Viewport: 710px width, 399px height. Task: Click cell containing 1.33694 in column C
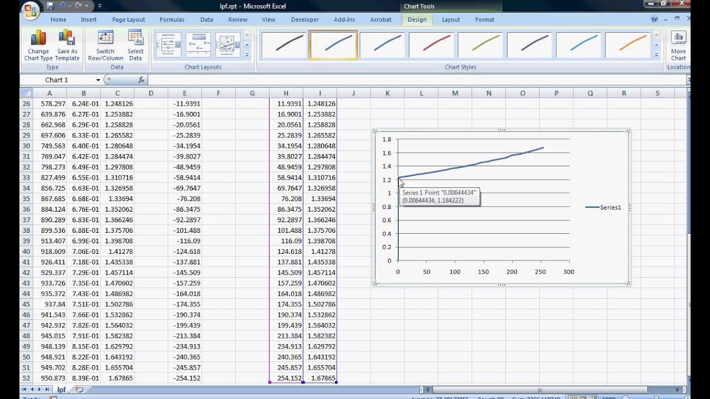coord(117,198)
